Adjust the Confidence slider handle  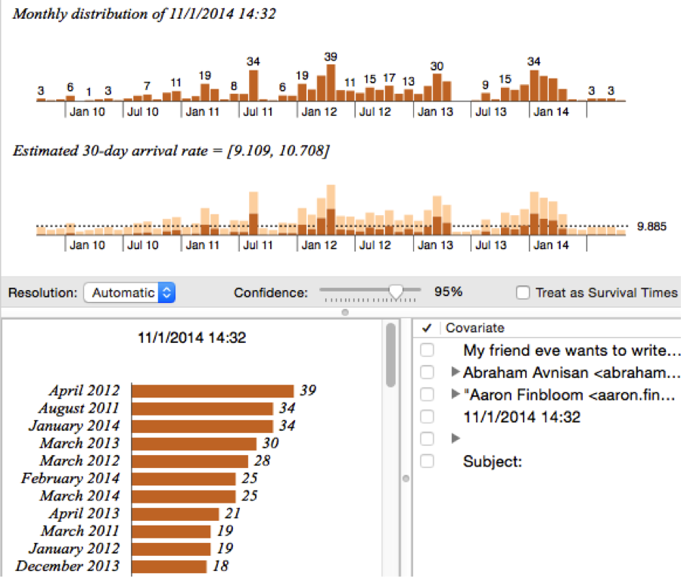(396, 292)
